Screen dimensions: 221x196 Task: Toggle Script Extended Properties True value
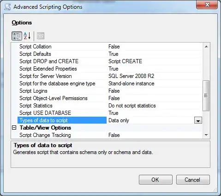click(113, 69)
